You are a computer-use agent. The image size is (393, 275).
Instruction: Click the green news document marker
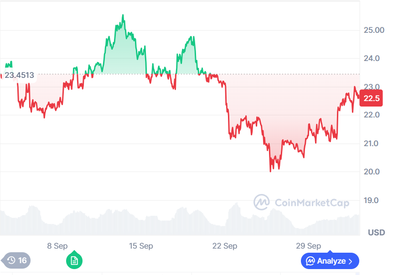[x=74, y=260]
